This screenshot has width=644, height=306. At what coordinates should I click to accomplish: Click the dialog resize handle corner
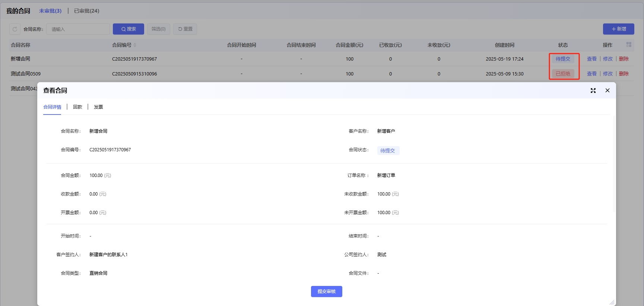click(612, 302)
